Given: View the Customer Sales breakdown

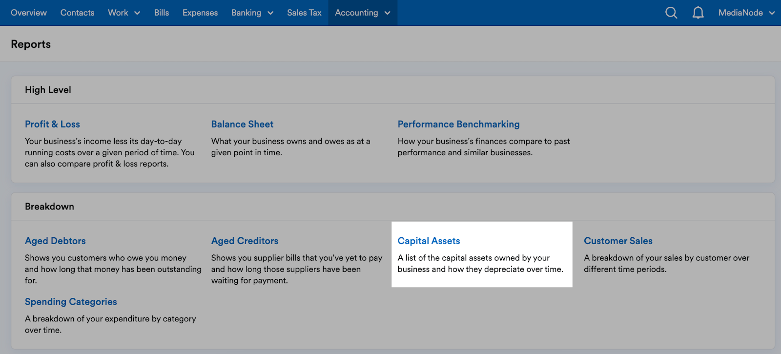Looking at the screenshot, I should tap(618, 241).
